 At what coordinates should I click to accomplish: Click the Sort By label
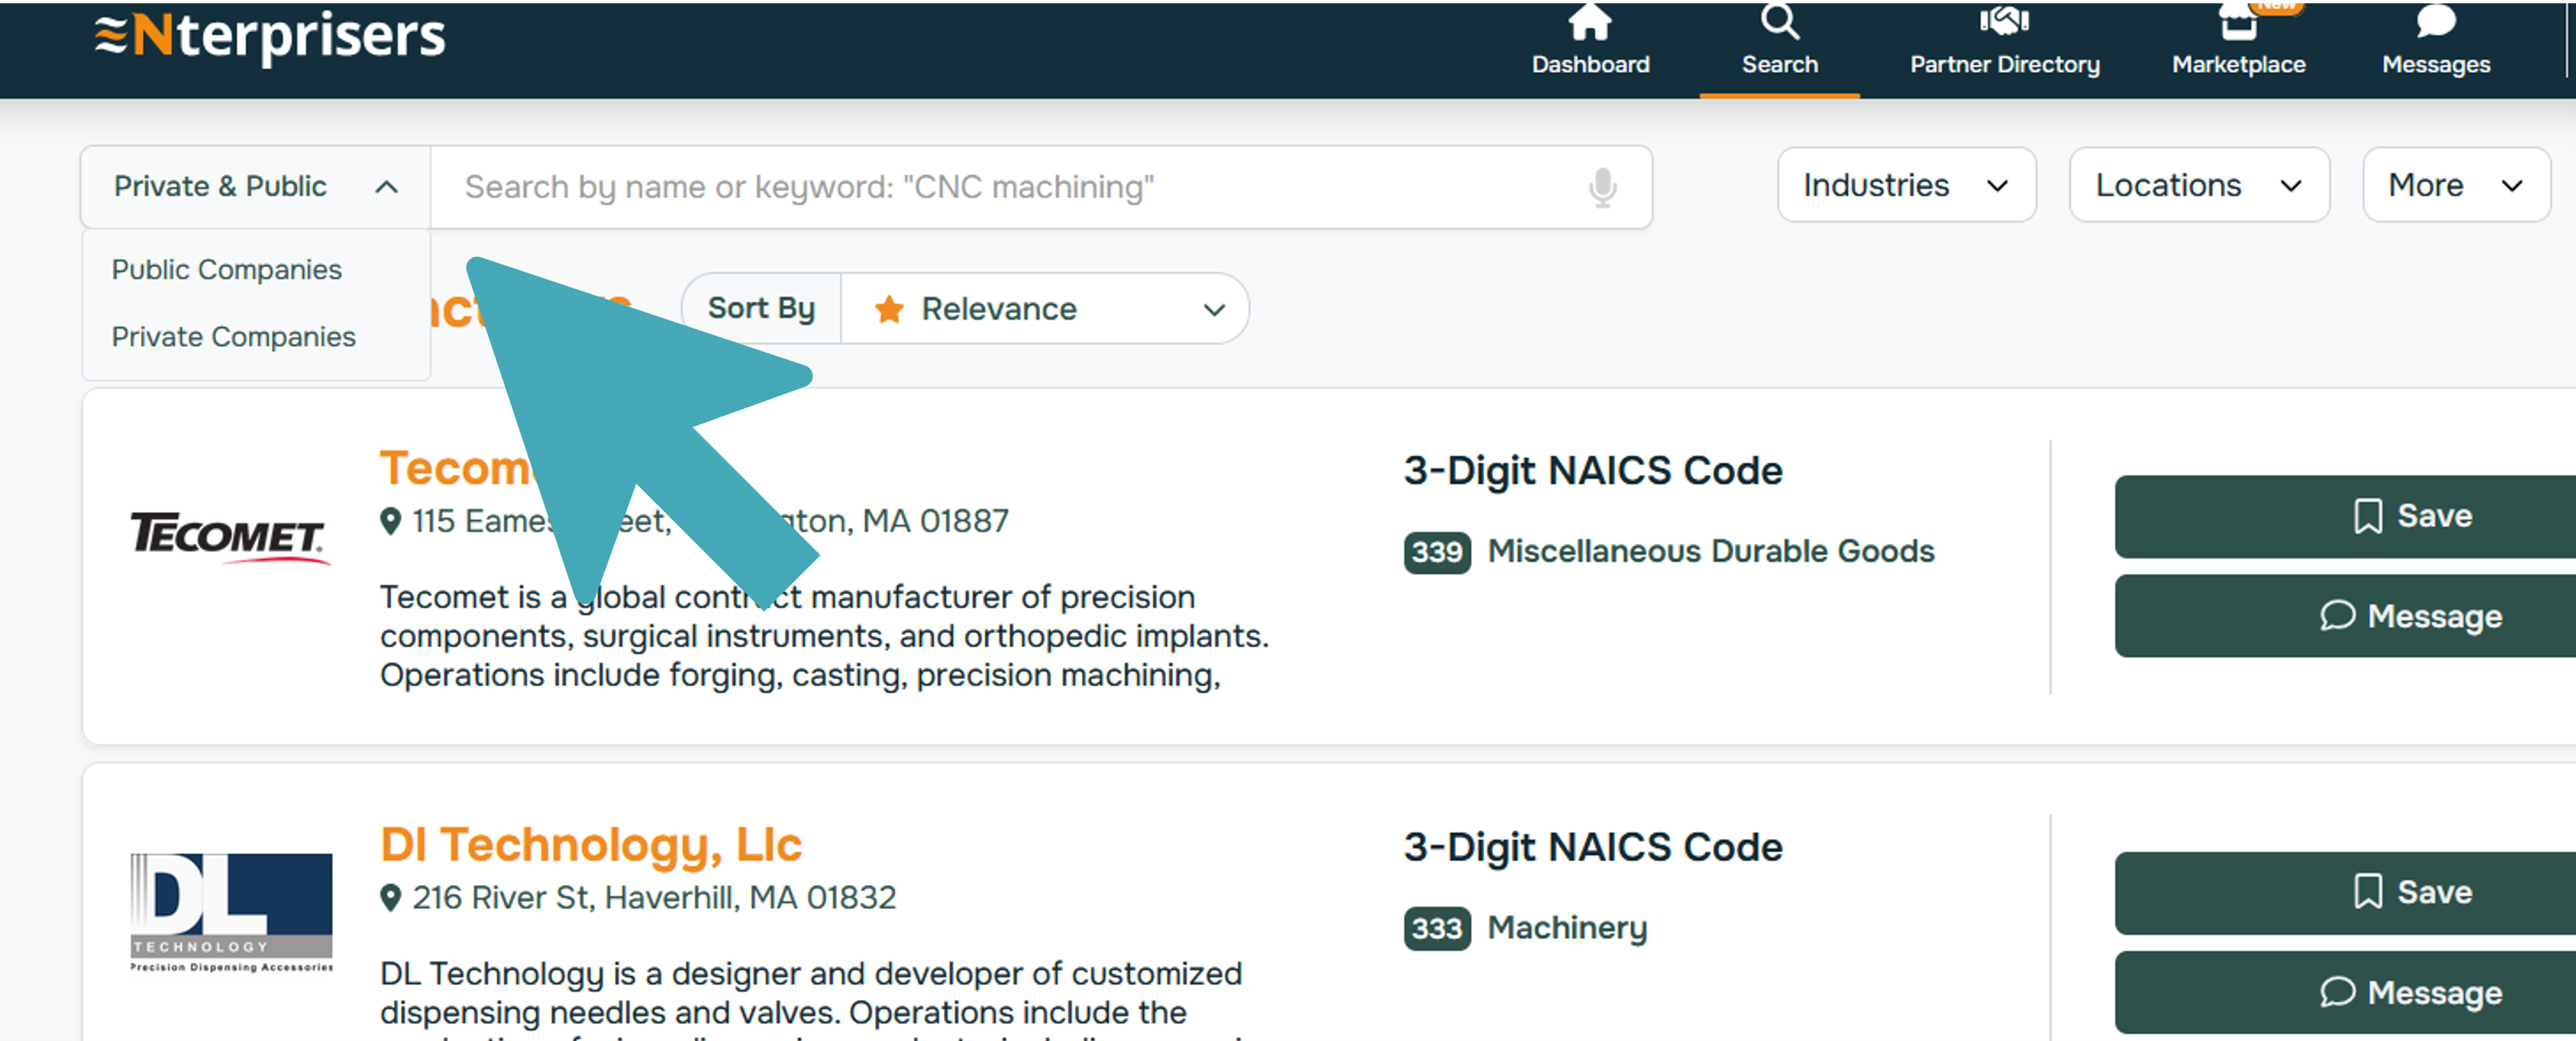pos(761,309)
